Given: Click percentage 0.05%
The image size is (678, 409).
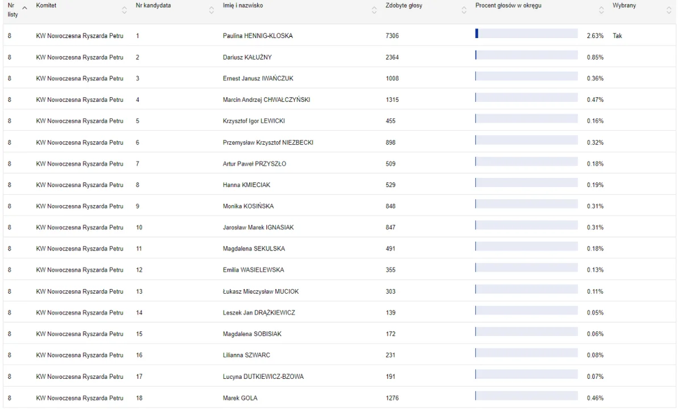Looking at the screenshot, I should click(595, 312).
